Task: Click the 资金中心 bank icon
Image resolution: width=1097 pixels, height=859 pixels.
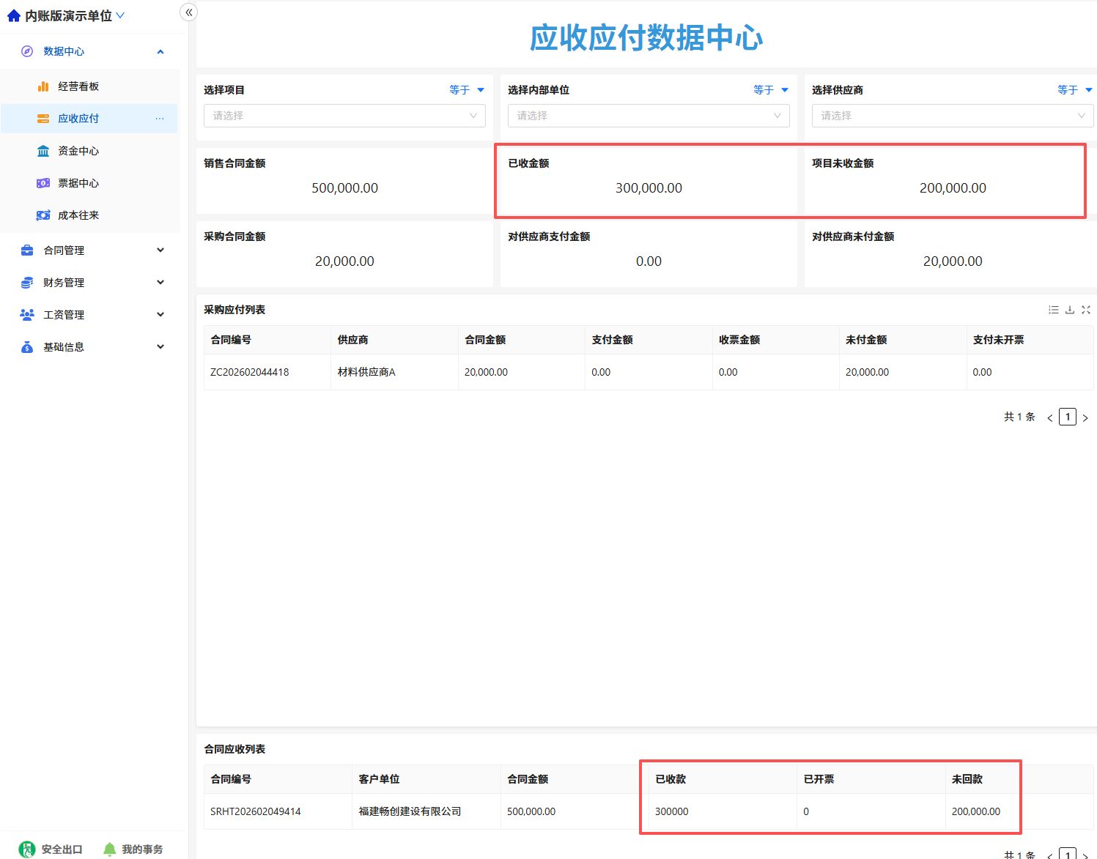Action: click(x=43, y=151)
